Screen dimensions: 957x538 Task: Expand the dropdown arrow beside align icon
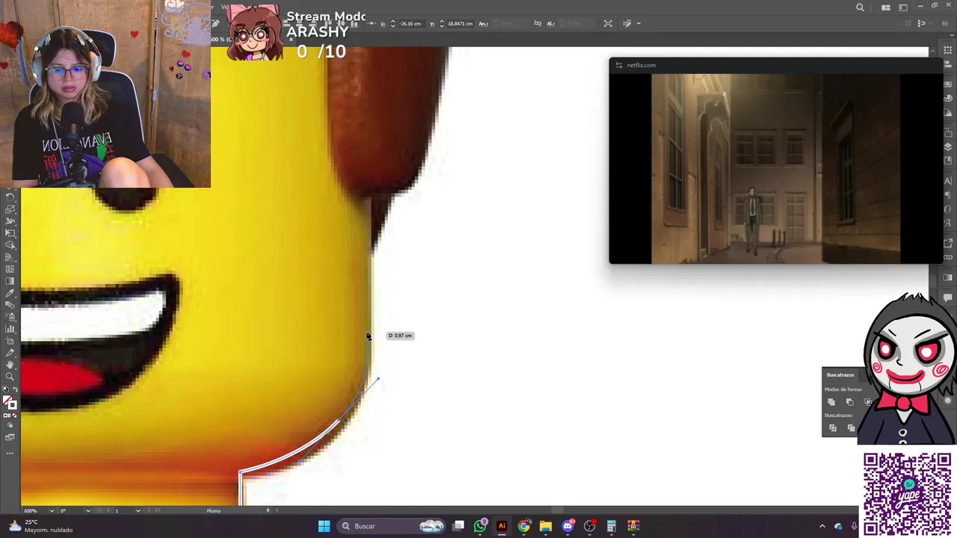click(x=638, y=23)
